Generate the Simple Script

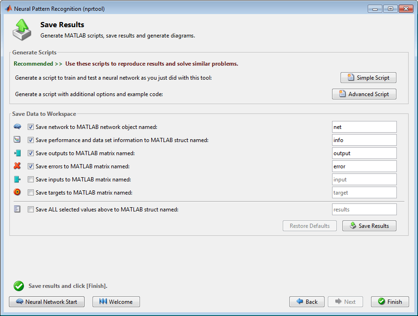368,77
